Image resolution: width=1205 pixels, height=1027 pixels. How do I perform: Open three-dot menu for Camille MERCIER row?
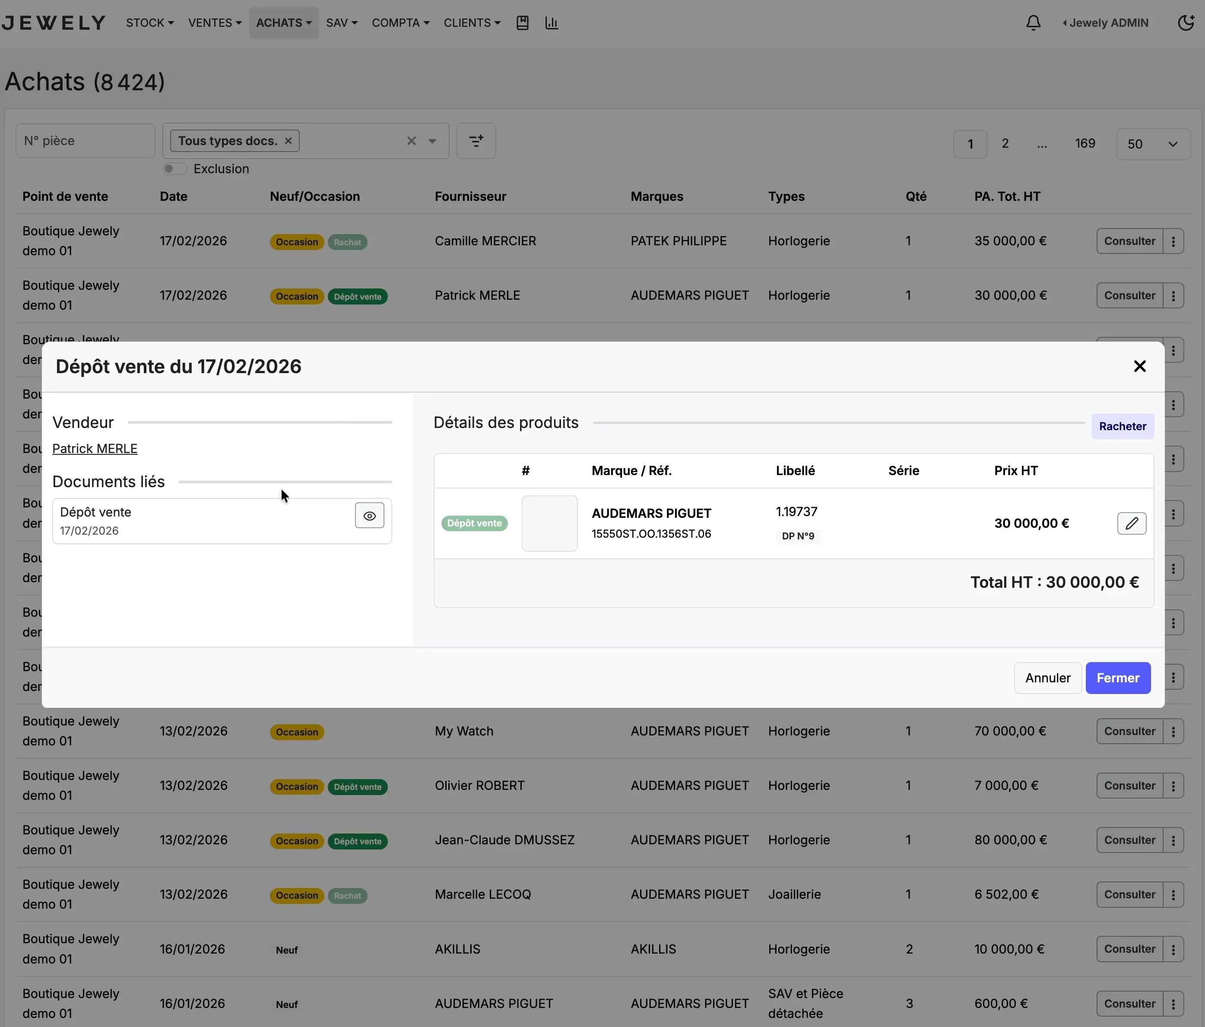click(1173, 241)
